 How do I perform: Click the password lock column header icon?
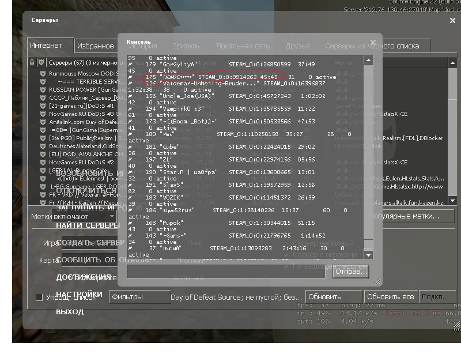click(32, 62)
